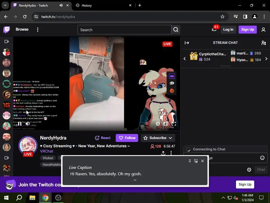
Task: Select the NerdyHydra - Twitch tab
Action: tap(41, 6)
